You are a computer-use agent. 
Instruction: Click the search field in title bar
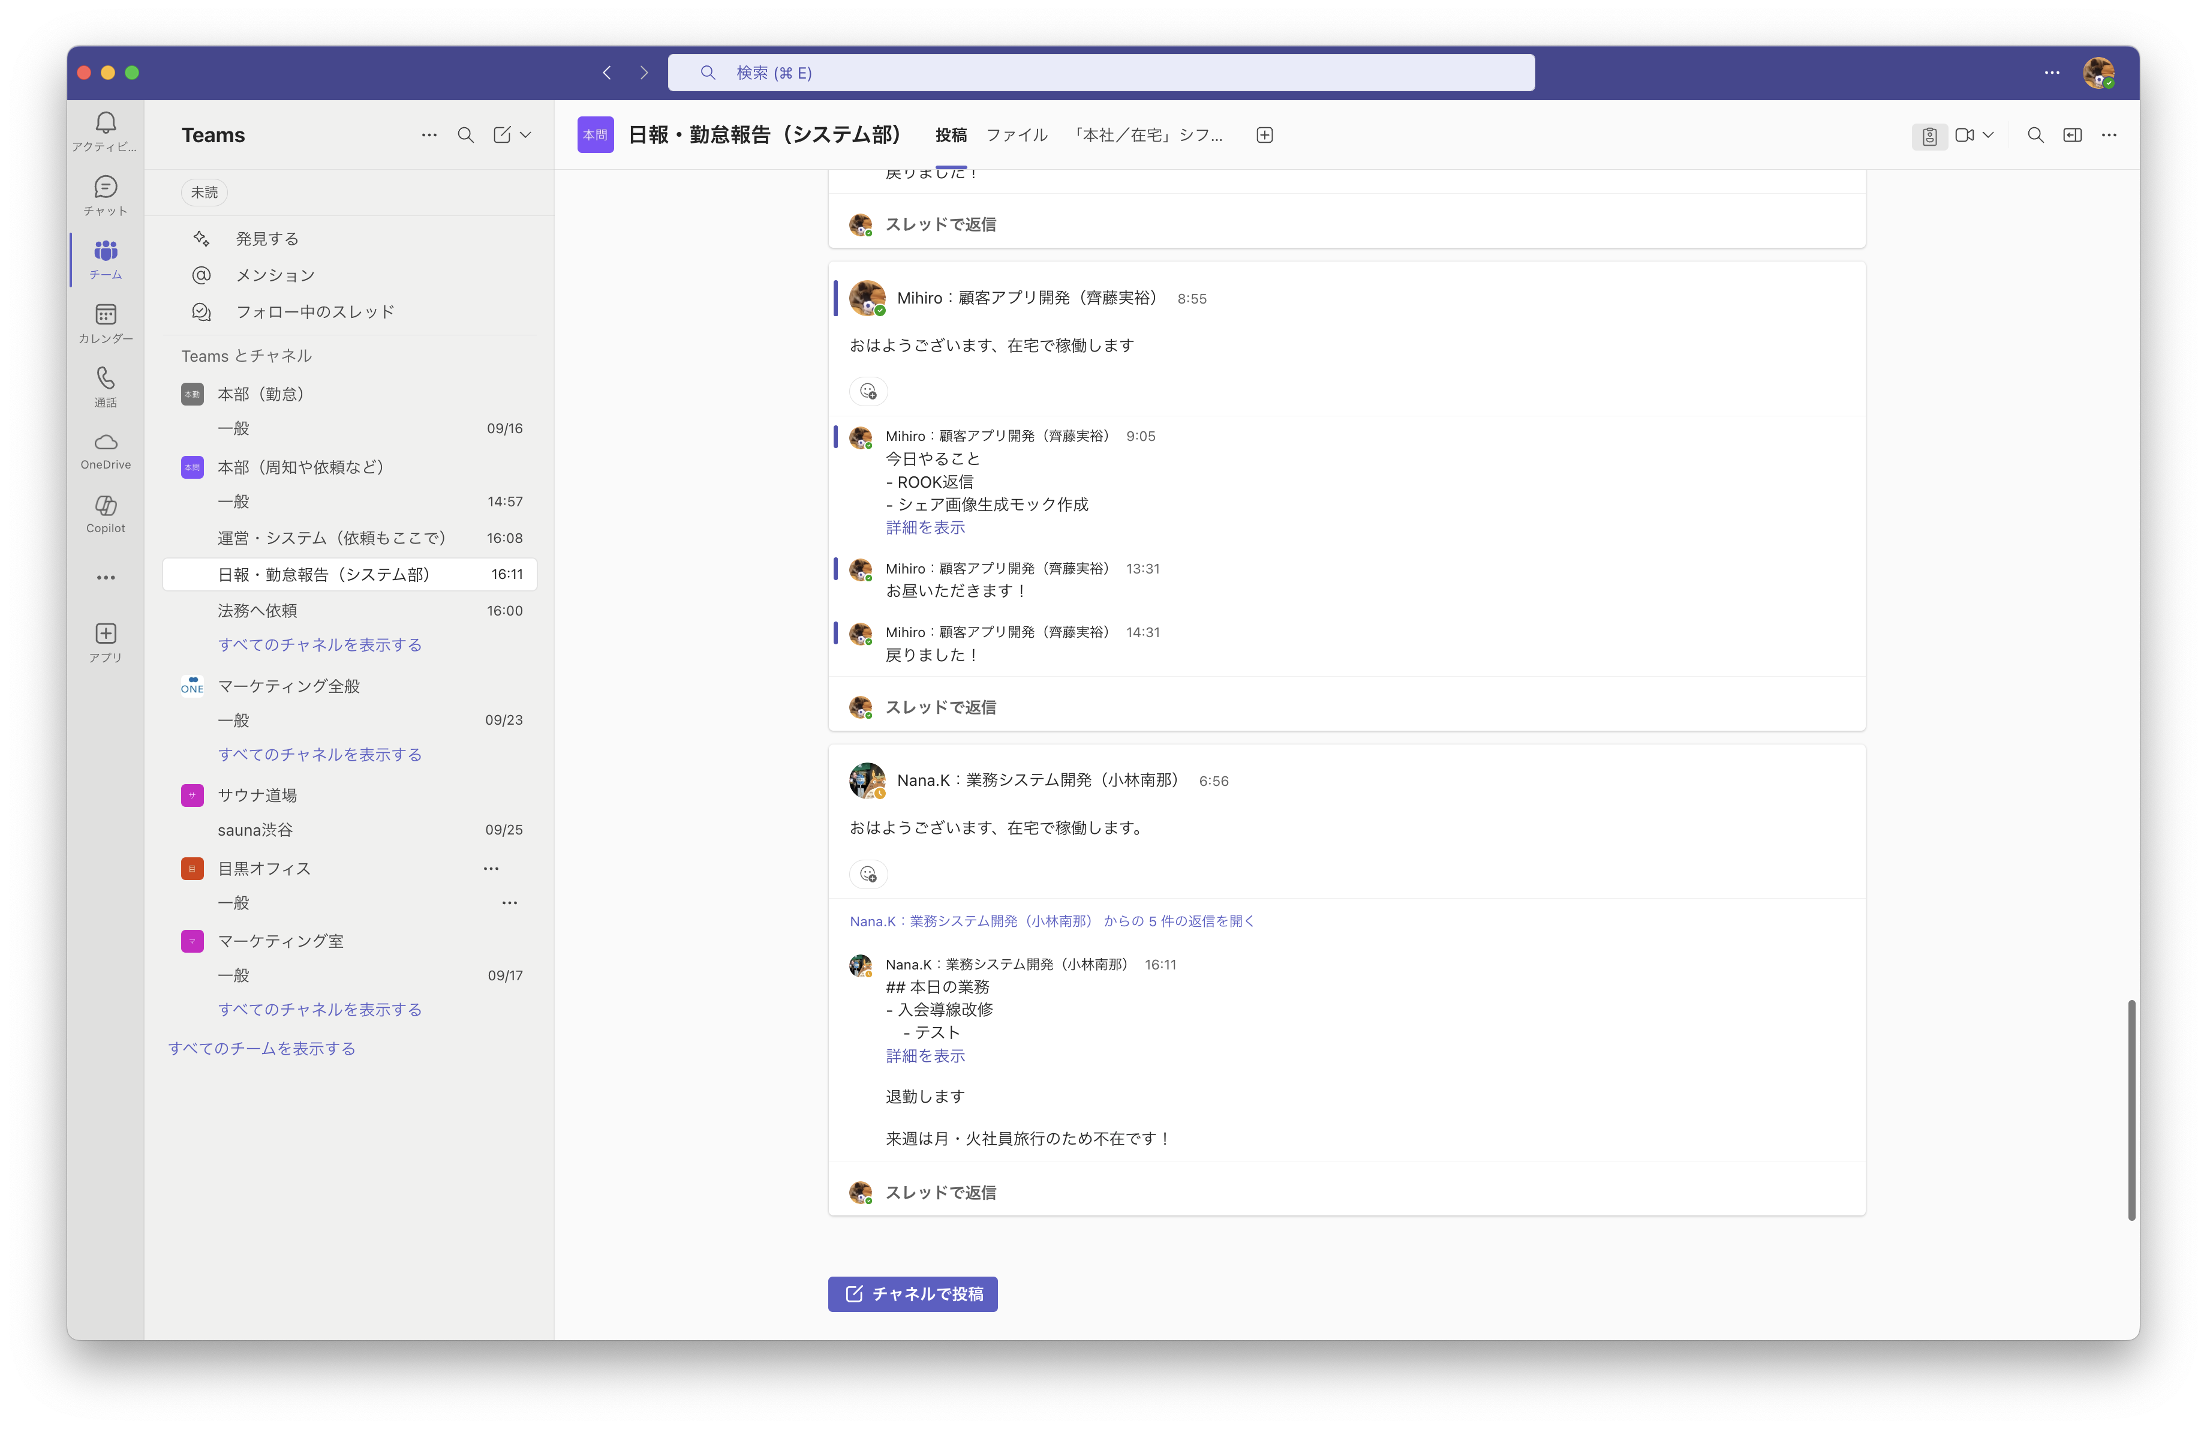(1101, 73)
